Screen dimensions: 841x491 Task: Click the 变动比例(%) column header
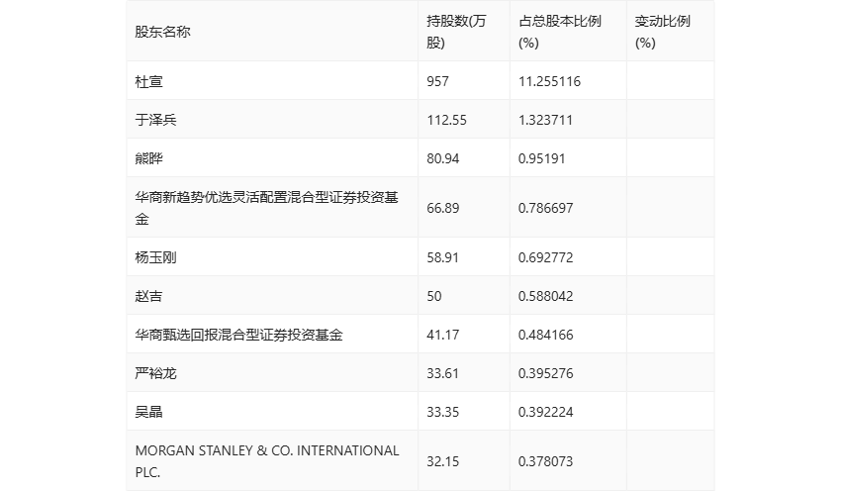coord(662,32)
